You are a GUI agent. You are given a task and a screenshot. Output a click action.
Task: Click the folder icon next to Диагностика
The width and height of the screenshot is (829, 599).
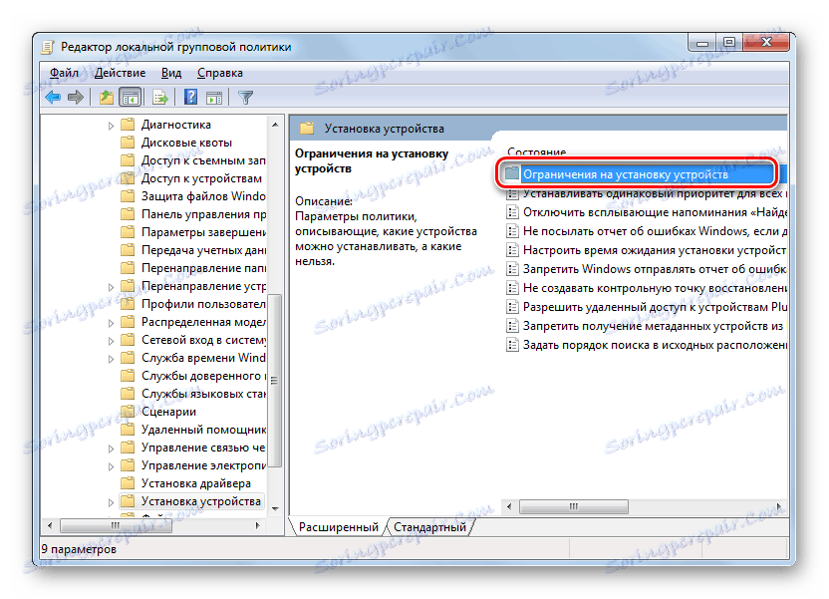128,125
